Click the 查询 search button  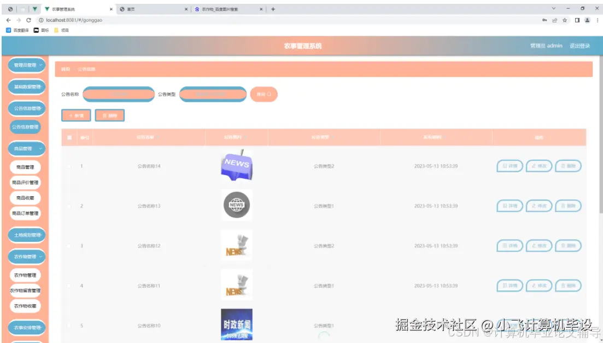(264, 94)
